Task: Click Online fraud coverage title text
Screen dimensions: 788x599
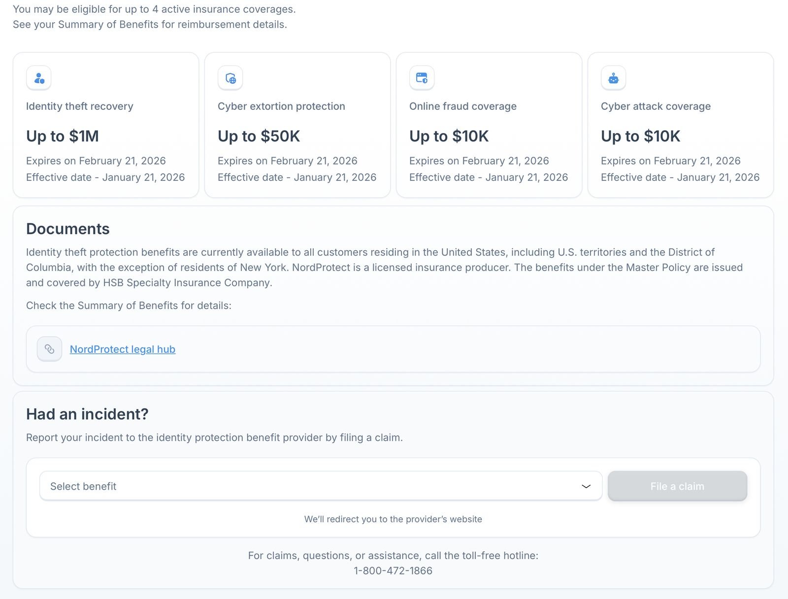Action: [x=463, y=106]
